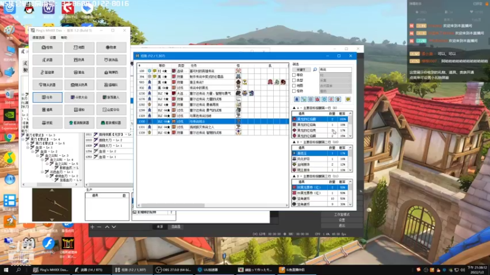Open the 装饰品 section with jewel icon
This screenshot has width=490, height=275.
pos(111,60)
